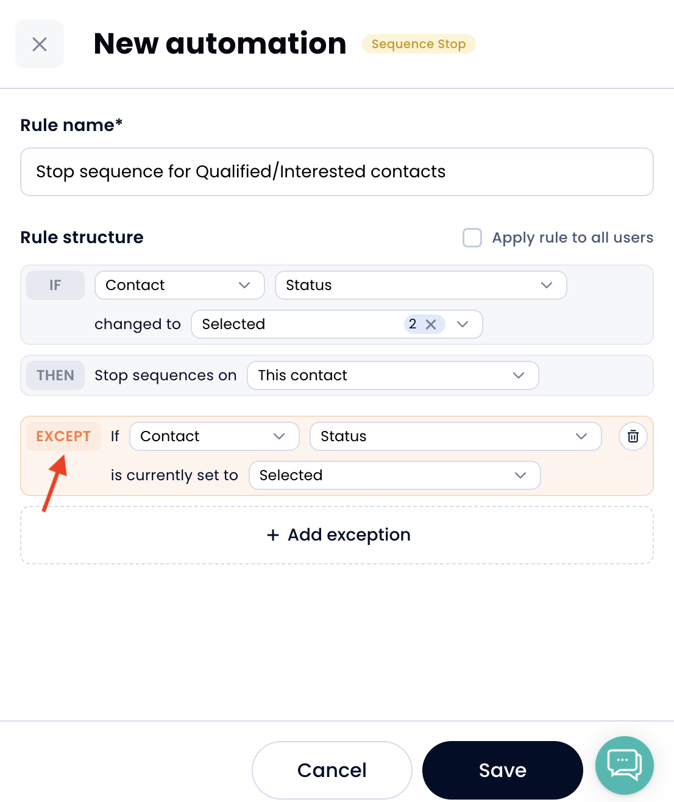674x802 pixels.
Task: Close the New automation dialog
Action: (x=40, y=44)
